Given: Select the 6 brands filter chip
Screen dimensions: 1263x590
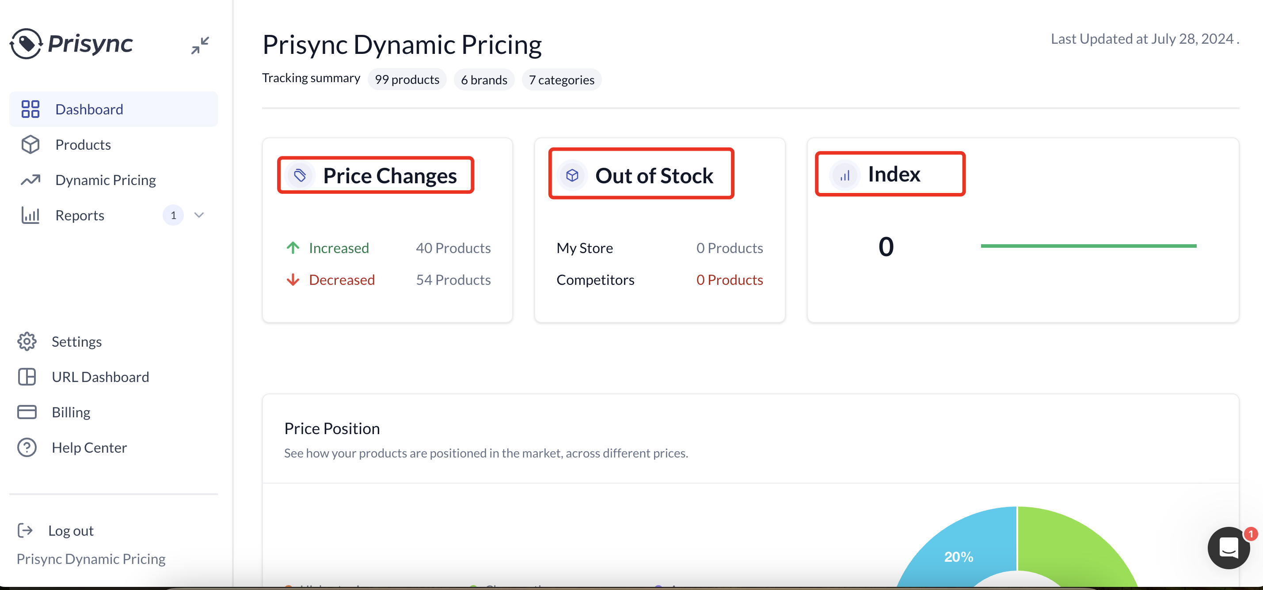Looking at the screenshot, I should click(484, 79).
